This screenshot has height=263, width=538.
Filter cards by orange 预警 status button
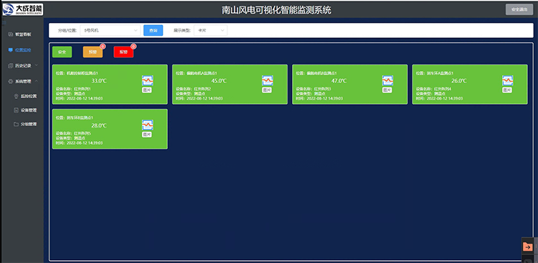pos(93,52)
